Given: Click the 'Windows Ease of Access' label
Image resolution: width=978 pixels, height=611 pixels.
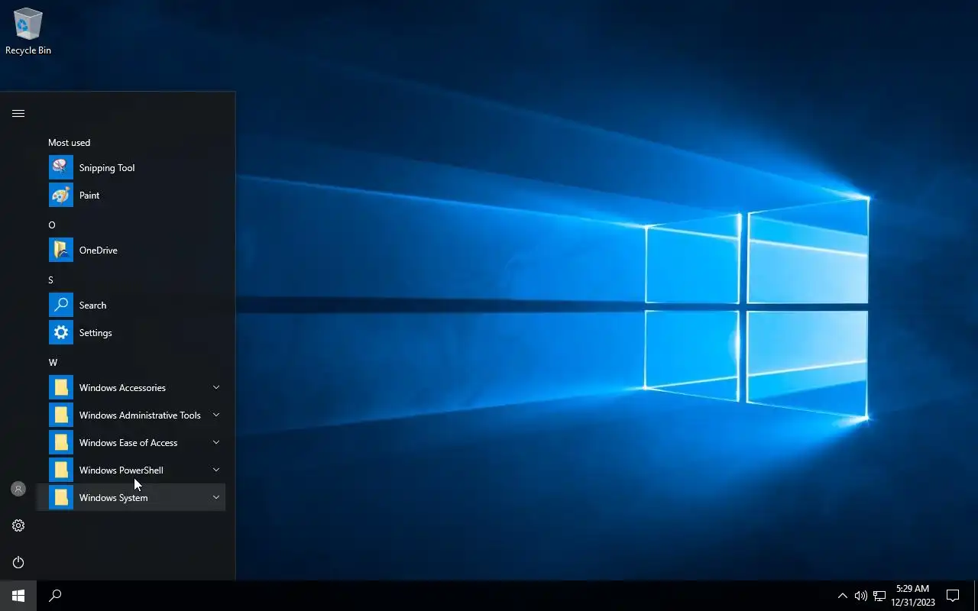Looking at the screenshot, I should tap(128, 443).
